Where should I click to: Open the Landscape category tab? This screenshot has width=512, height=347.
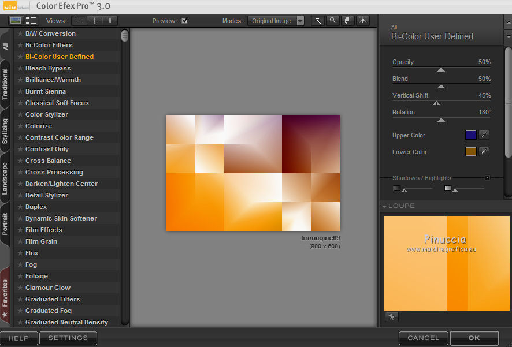tap(5, 178)
